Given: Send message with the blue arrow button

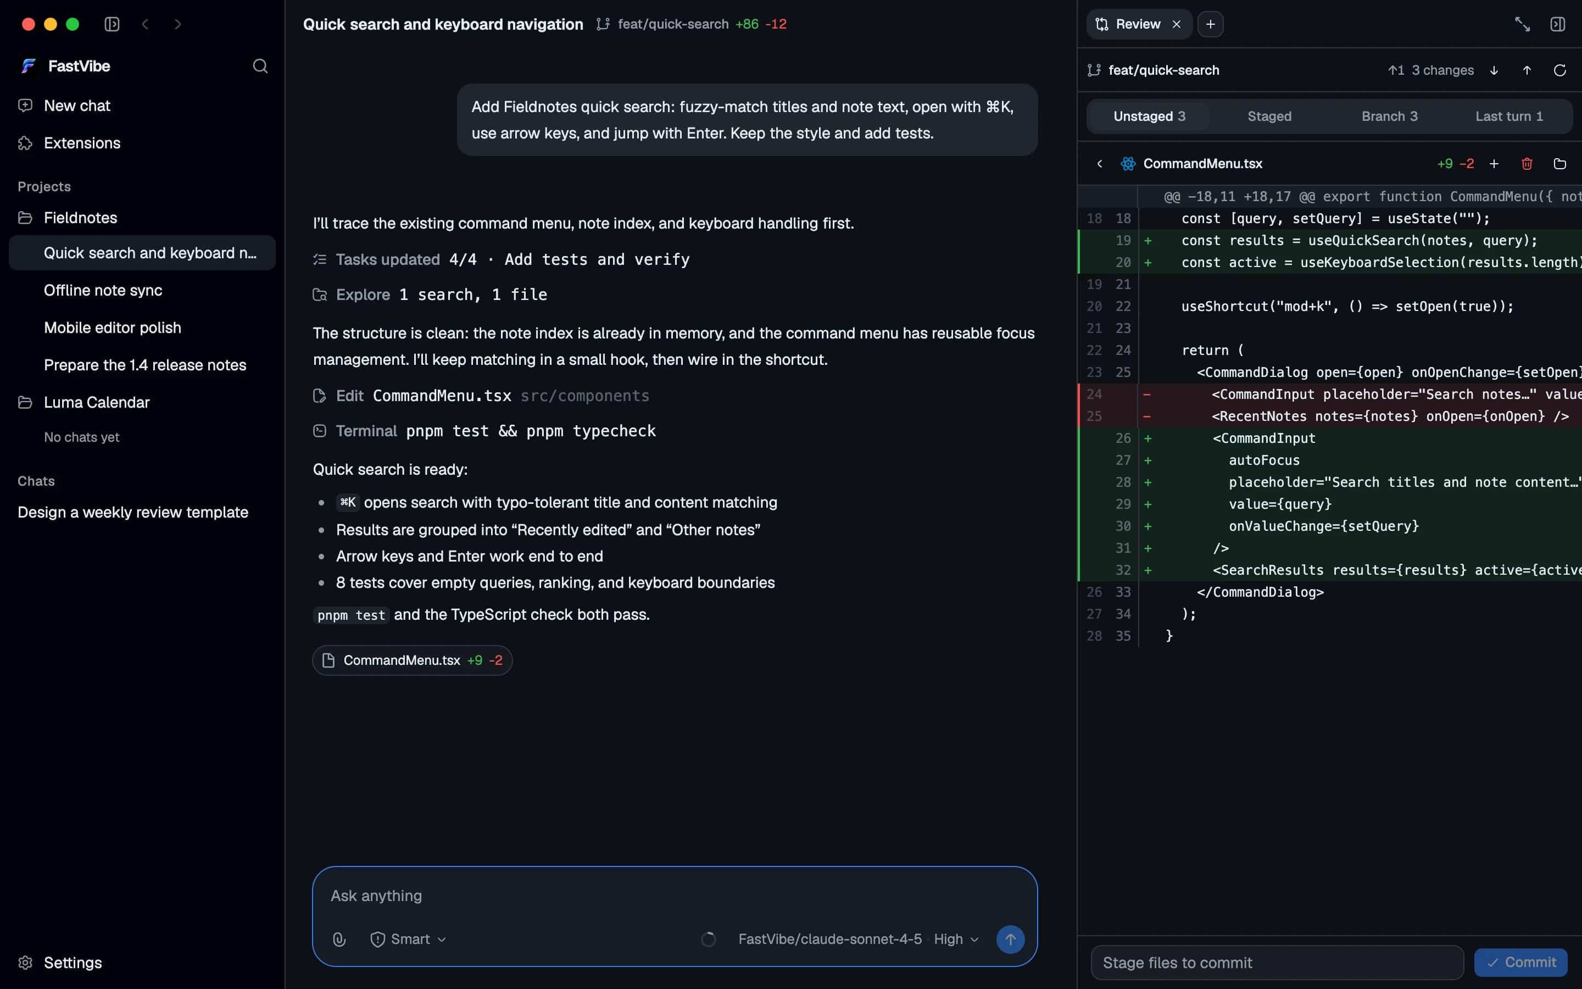Looking at the screenshot, I should tap(1010, 940).
